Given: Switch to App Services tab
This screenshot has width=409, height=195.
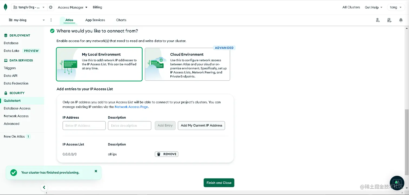Looking at the screenshot, I should (x=95, y=20).
